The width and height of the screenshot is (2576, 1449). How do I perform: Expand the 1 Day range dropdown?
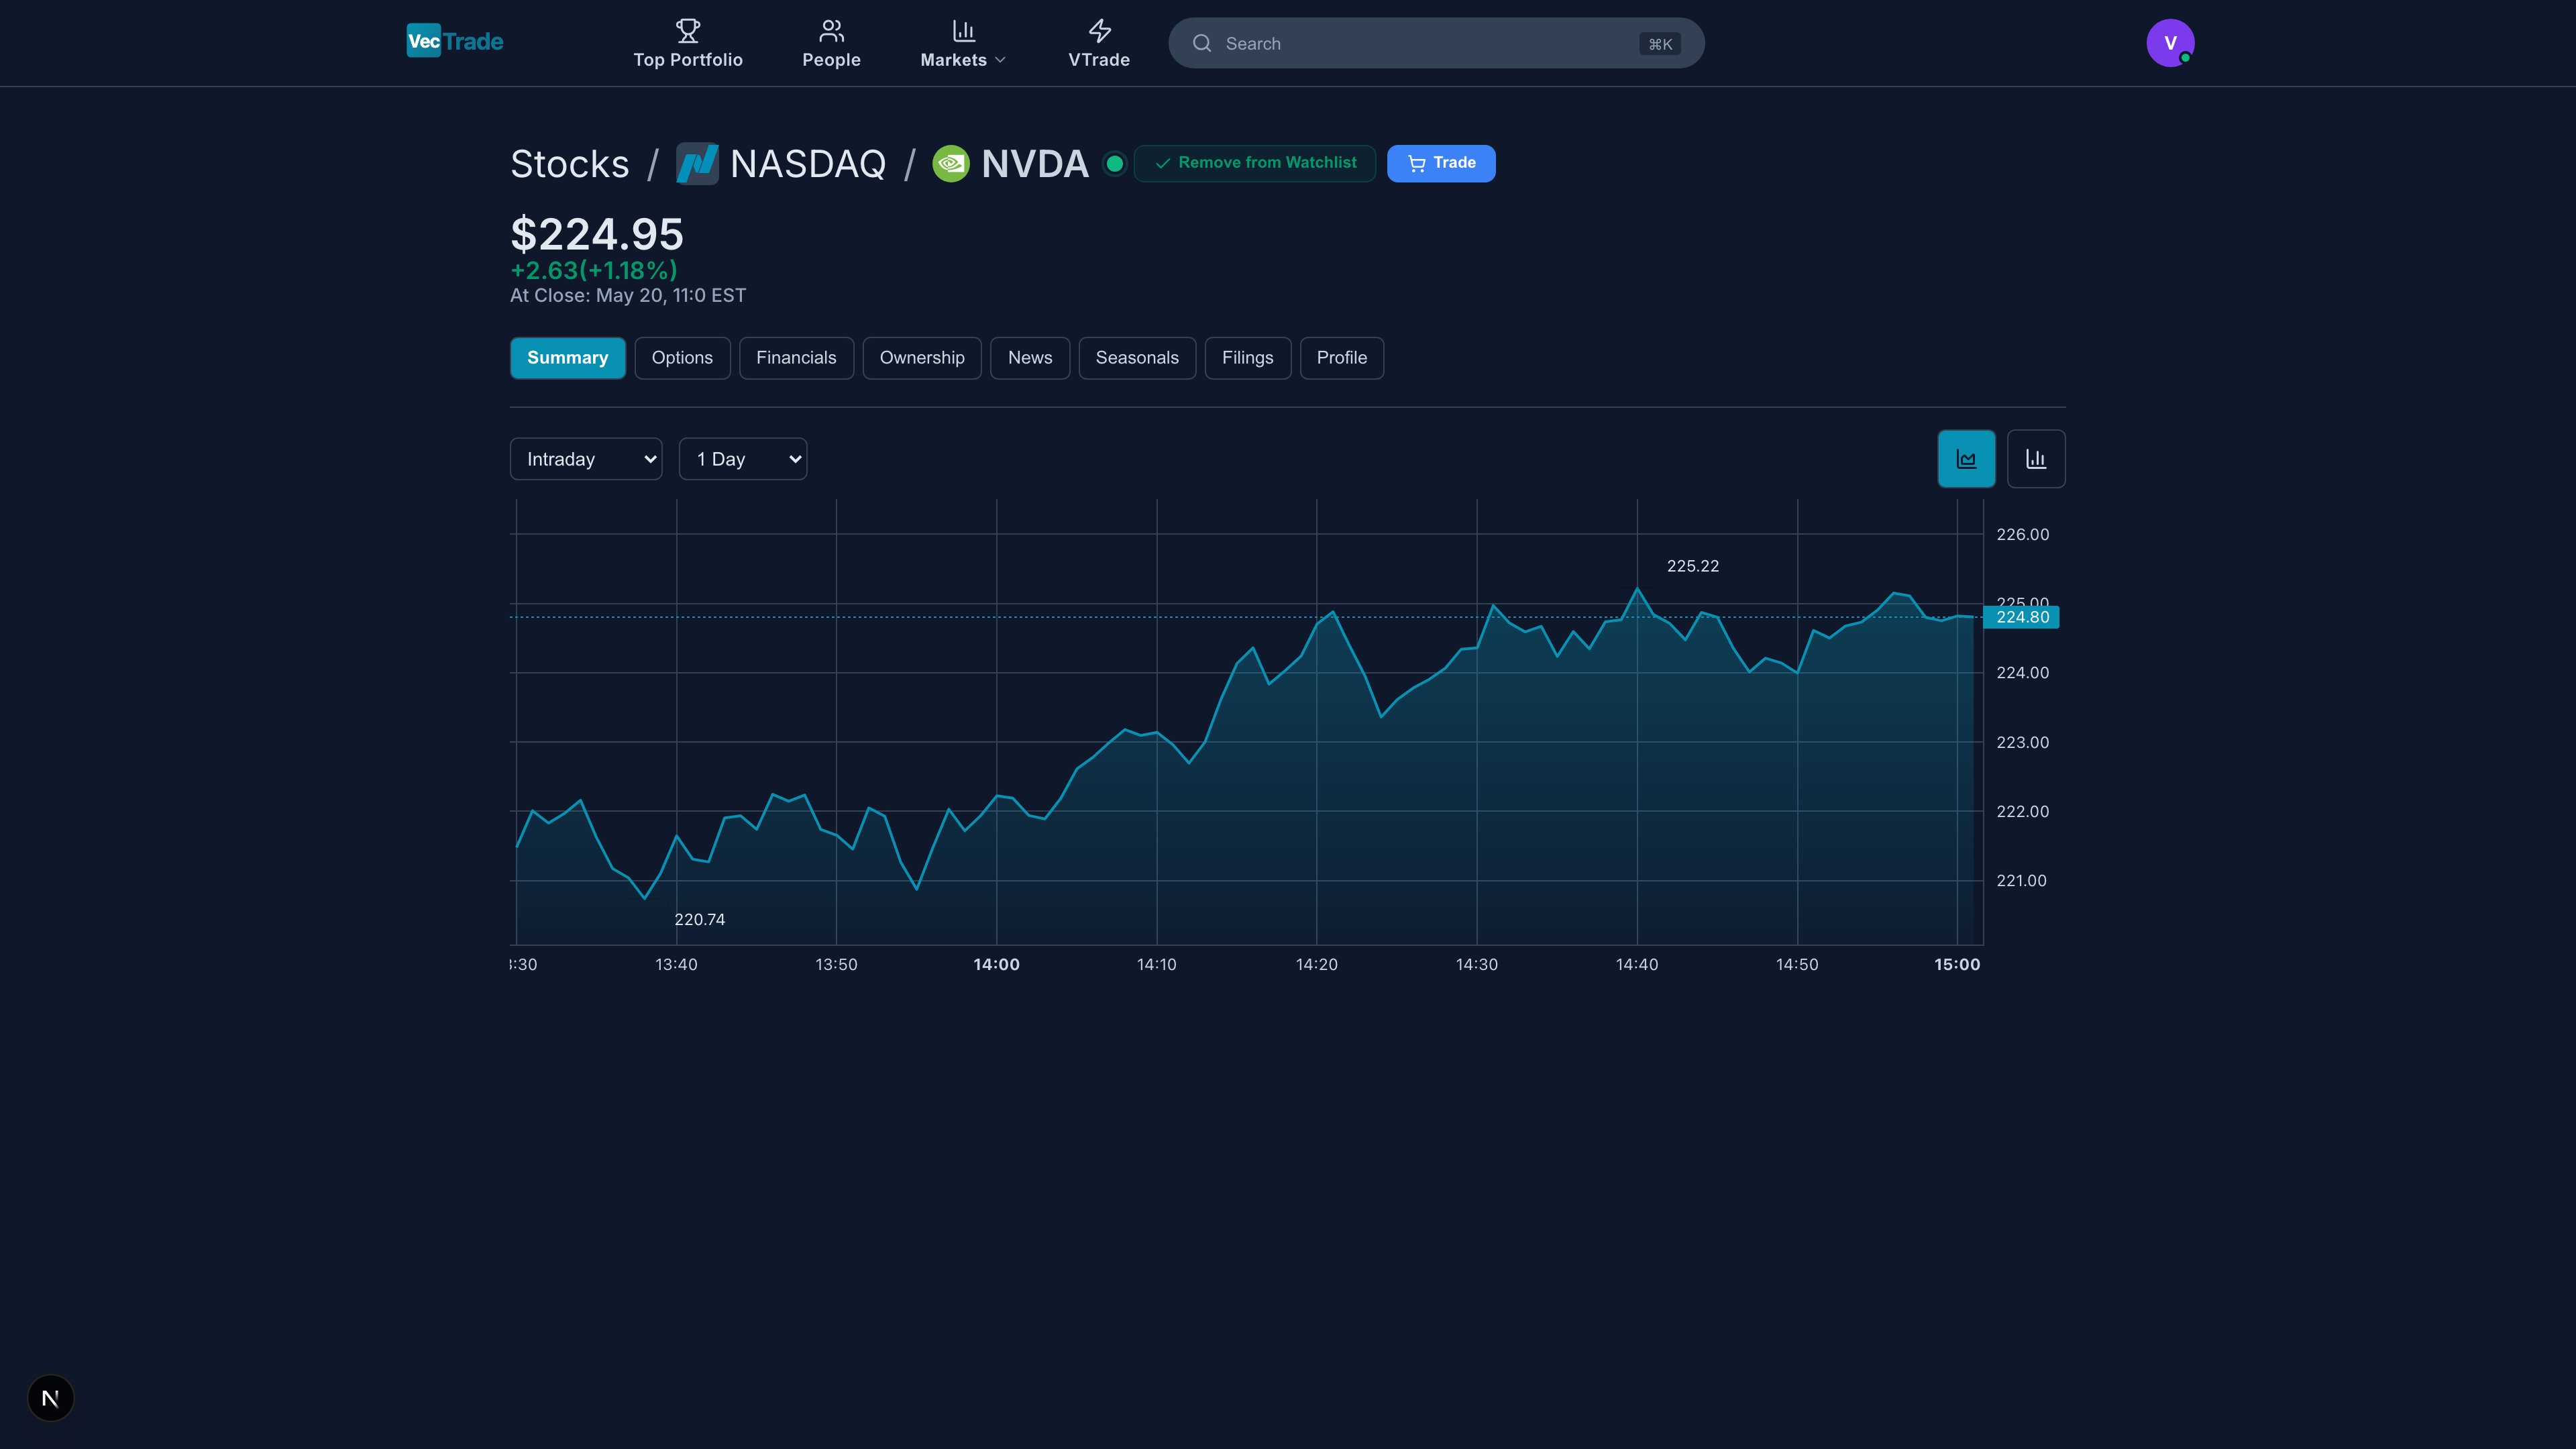click(x=743, y=459)
